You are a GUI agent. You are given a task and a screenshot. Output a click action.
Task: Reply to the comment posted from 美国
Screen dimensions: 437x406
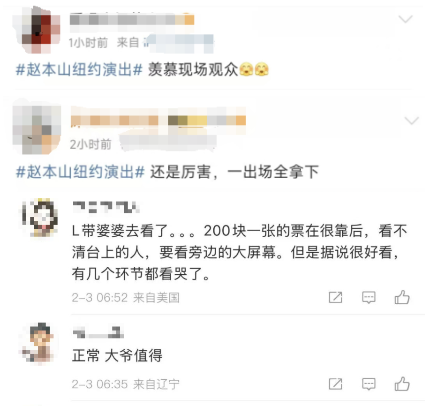click(369, 297)
